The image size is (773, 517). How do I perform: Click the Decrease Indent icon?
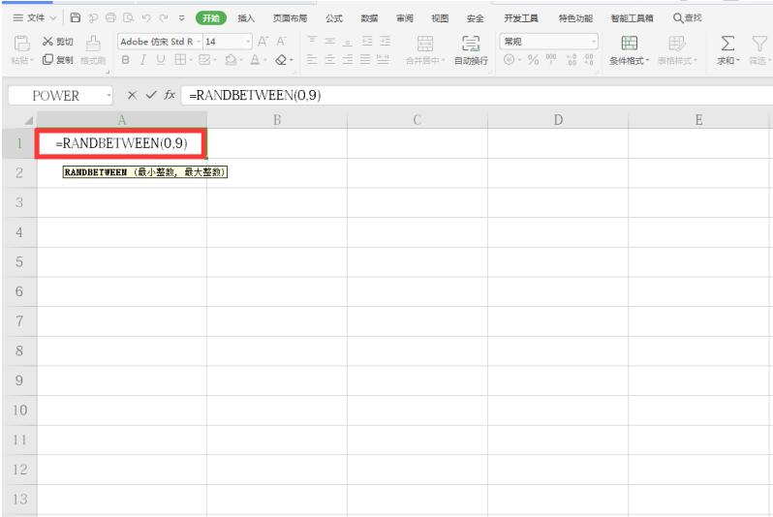[x=367, y=41]
